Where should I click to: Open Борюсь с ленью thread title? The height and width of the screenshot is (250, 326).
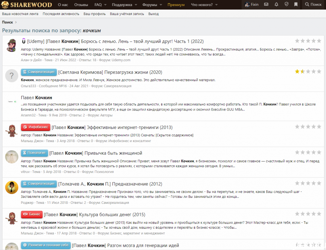[115, 41]
